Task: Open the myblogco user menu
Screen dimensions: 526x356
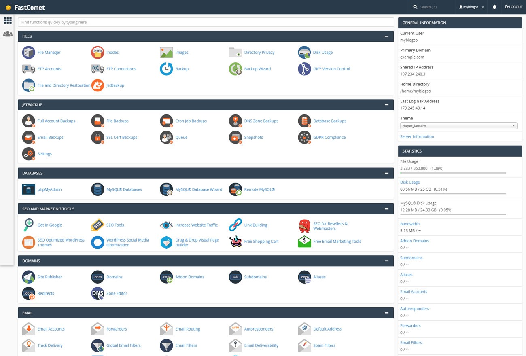Action: [x=471, y=7]
